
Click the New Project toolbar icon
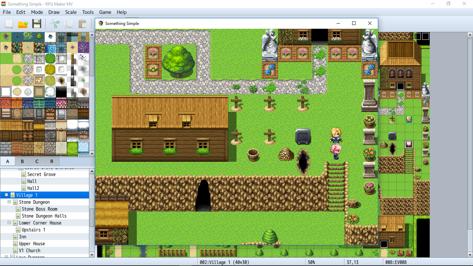point(9,24)
